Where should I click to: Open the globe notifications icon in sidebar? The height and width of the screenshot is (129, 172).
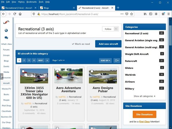click(x=6, y=31)
